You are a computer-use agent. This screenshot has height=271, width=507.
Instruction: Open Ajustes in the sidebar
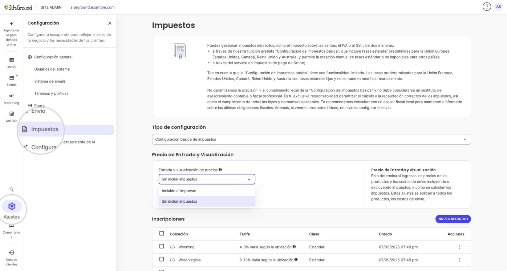(x=12, y=210)
